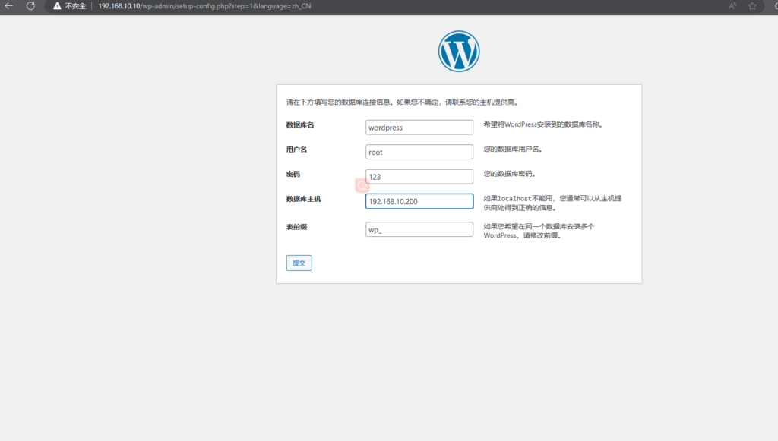Click the 用户名 label
Screen dimensions: 778x441
297,150
